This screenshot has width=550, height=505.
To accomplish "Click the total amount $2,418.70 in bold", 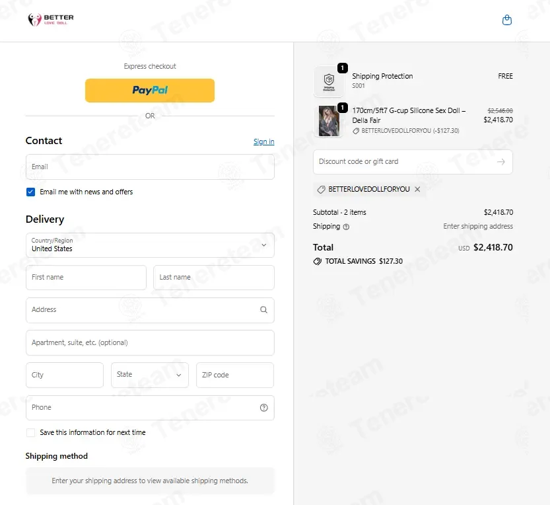I will [493, 248].
